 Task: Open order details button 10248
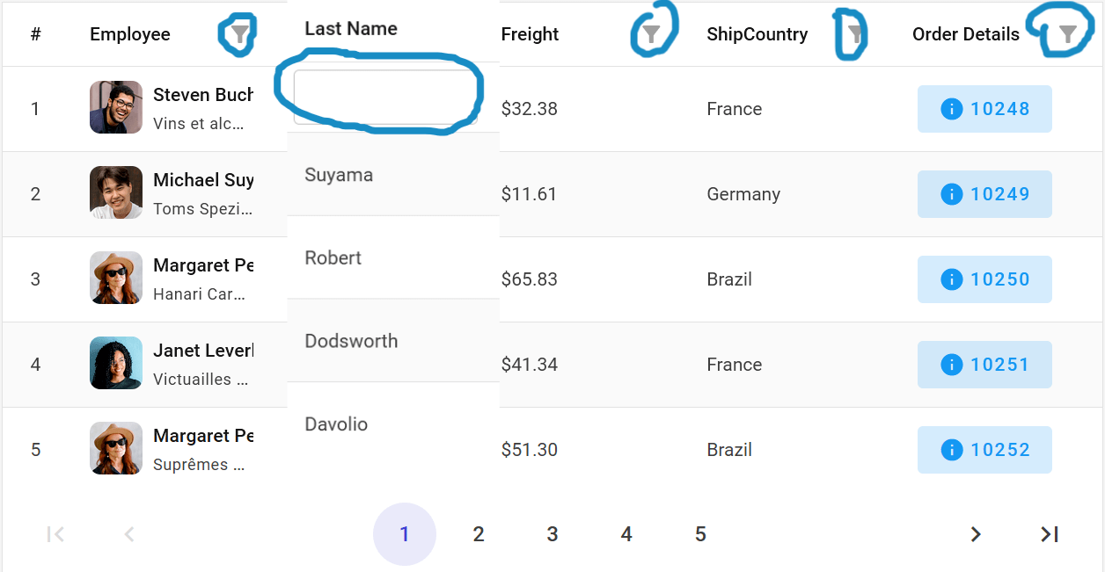click(984, 109)
